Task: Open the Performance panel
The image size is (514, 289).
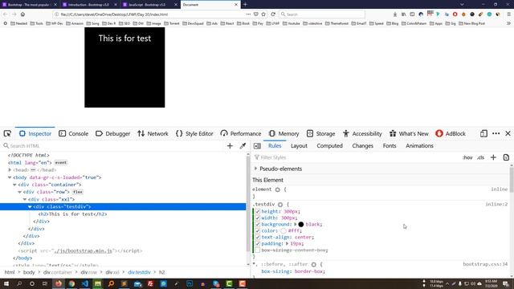Action: 241,134
